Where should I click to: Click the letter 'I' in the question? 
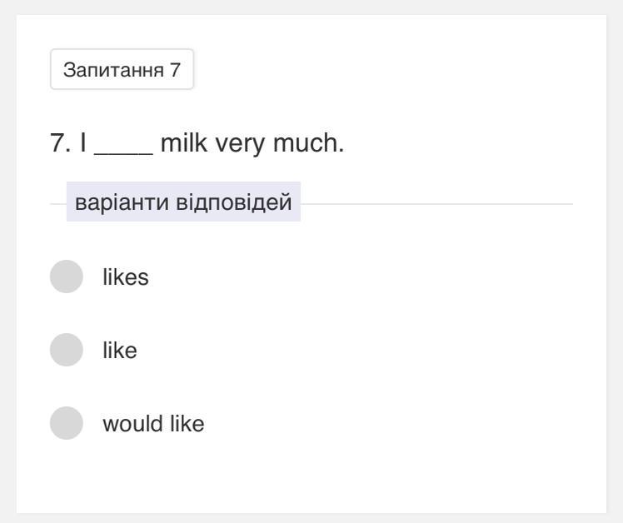click(83, 144)
